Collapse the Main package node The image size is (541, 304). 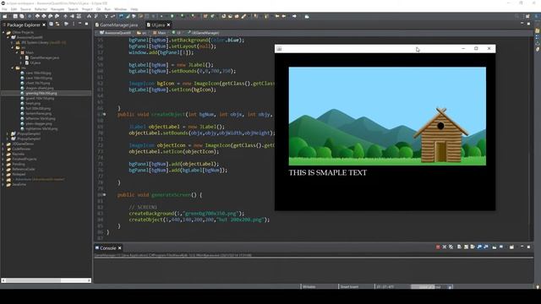coord(17,52)
